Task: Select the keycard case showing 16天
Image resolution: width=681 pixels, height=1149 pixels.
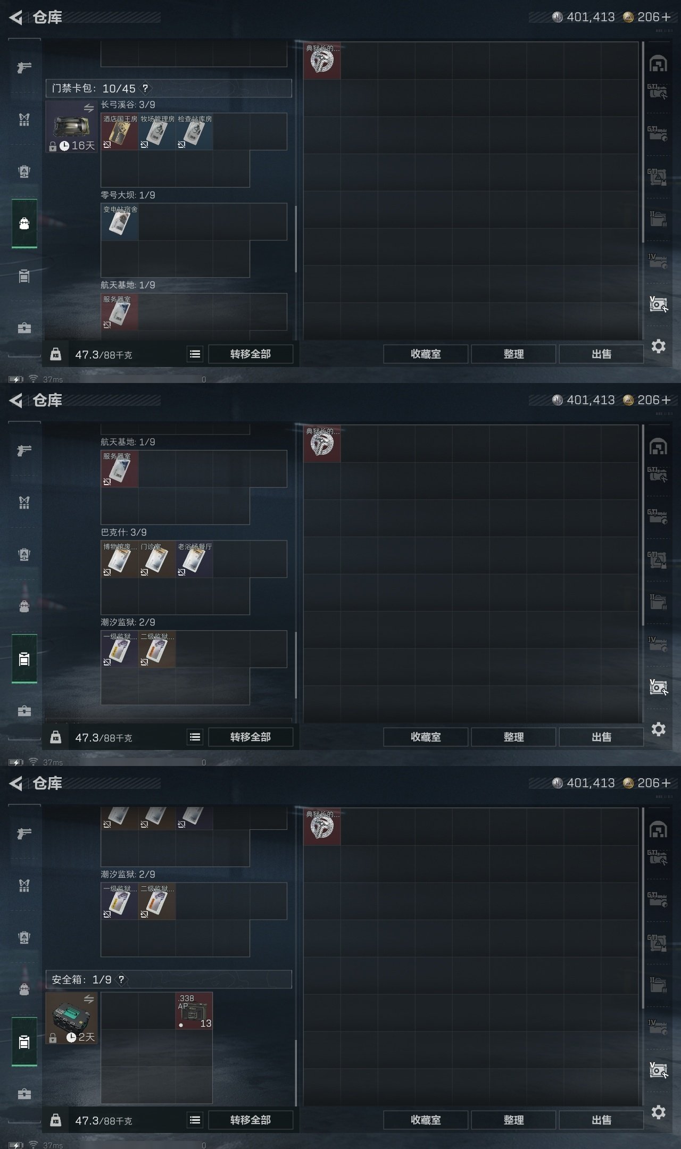Action: (x=71, y=127)
